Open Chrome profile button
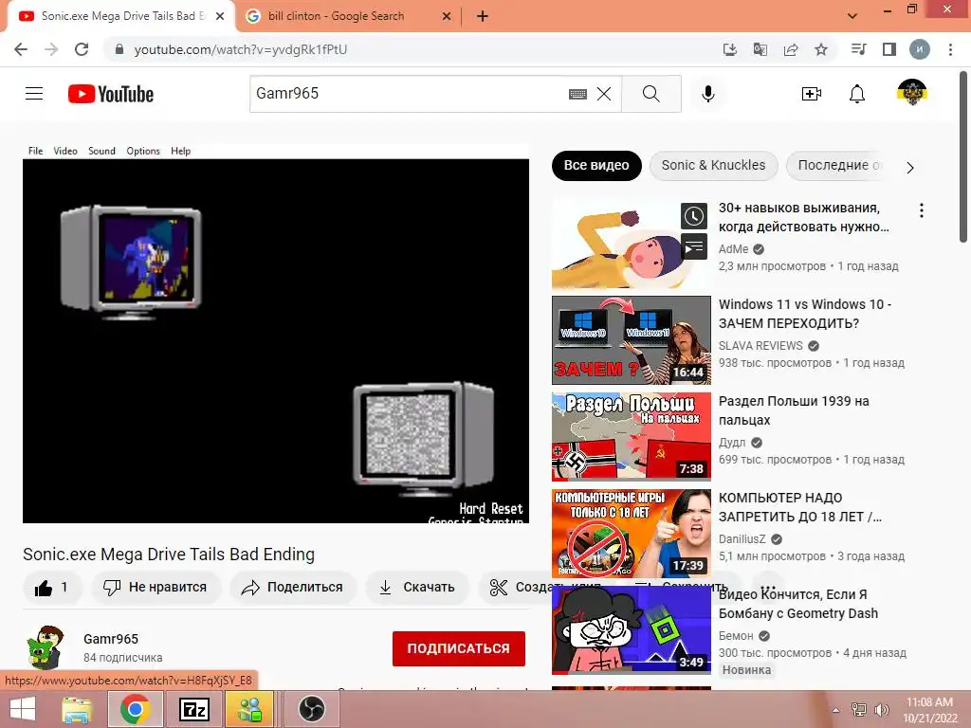 (920, 49)
